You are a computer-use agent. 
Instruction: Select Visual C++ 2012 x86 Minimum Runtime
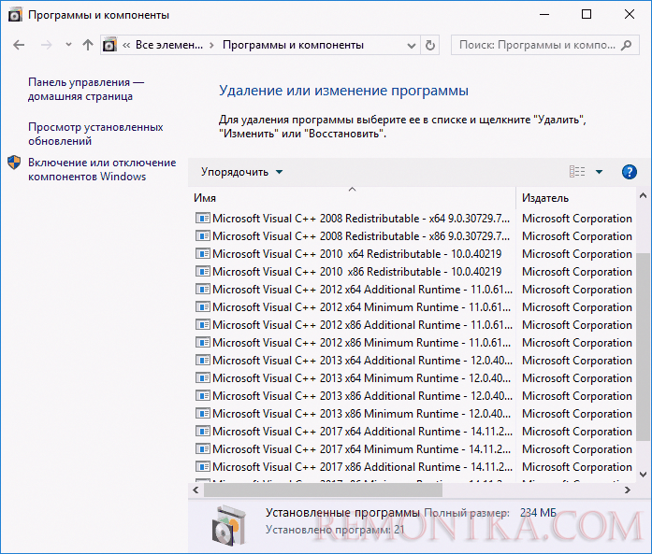[413, 343]
